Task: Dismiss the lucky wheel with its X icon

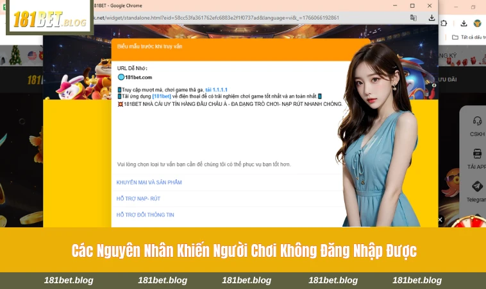Action: click(440, 220)
